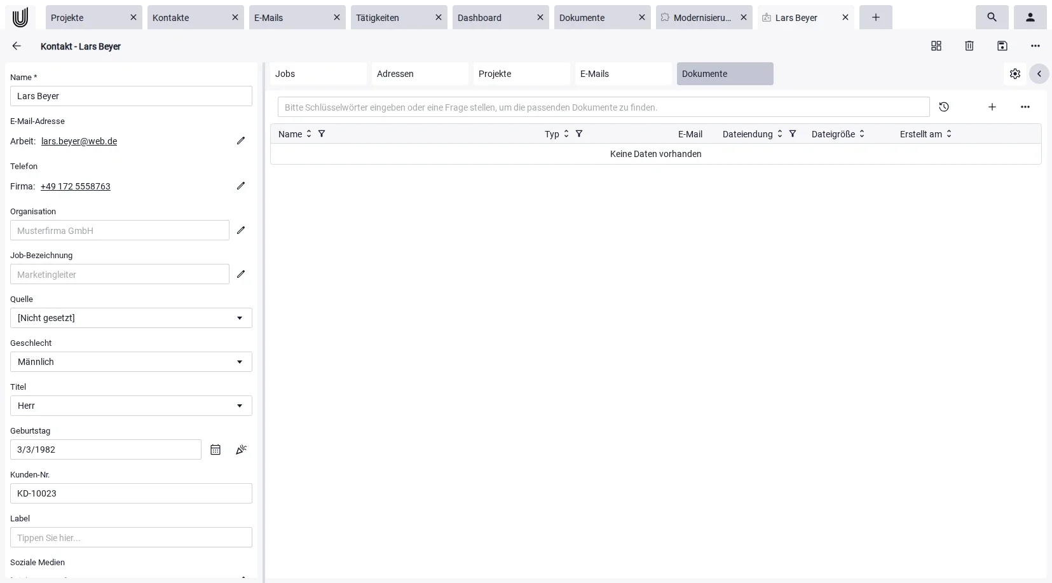The height and width of the screenshot is (583, 1052).
Task: Open global search magnifier icon
Action: (x=992, y=17)
